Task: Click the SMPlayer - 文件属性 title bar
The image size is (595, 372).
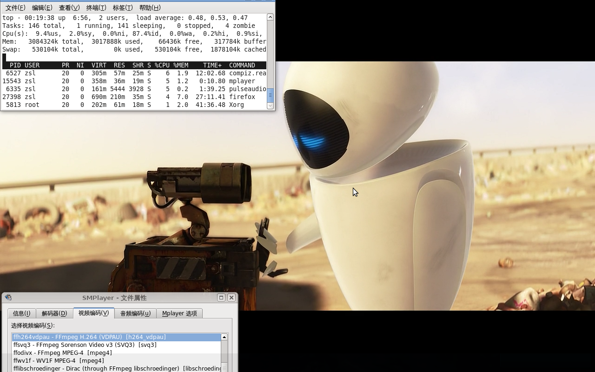Action: pos(114,298)
